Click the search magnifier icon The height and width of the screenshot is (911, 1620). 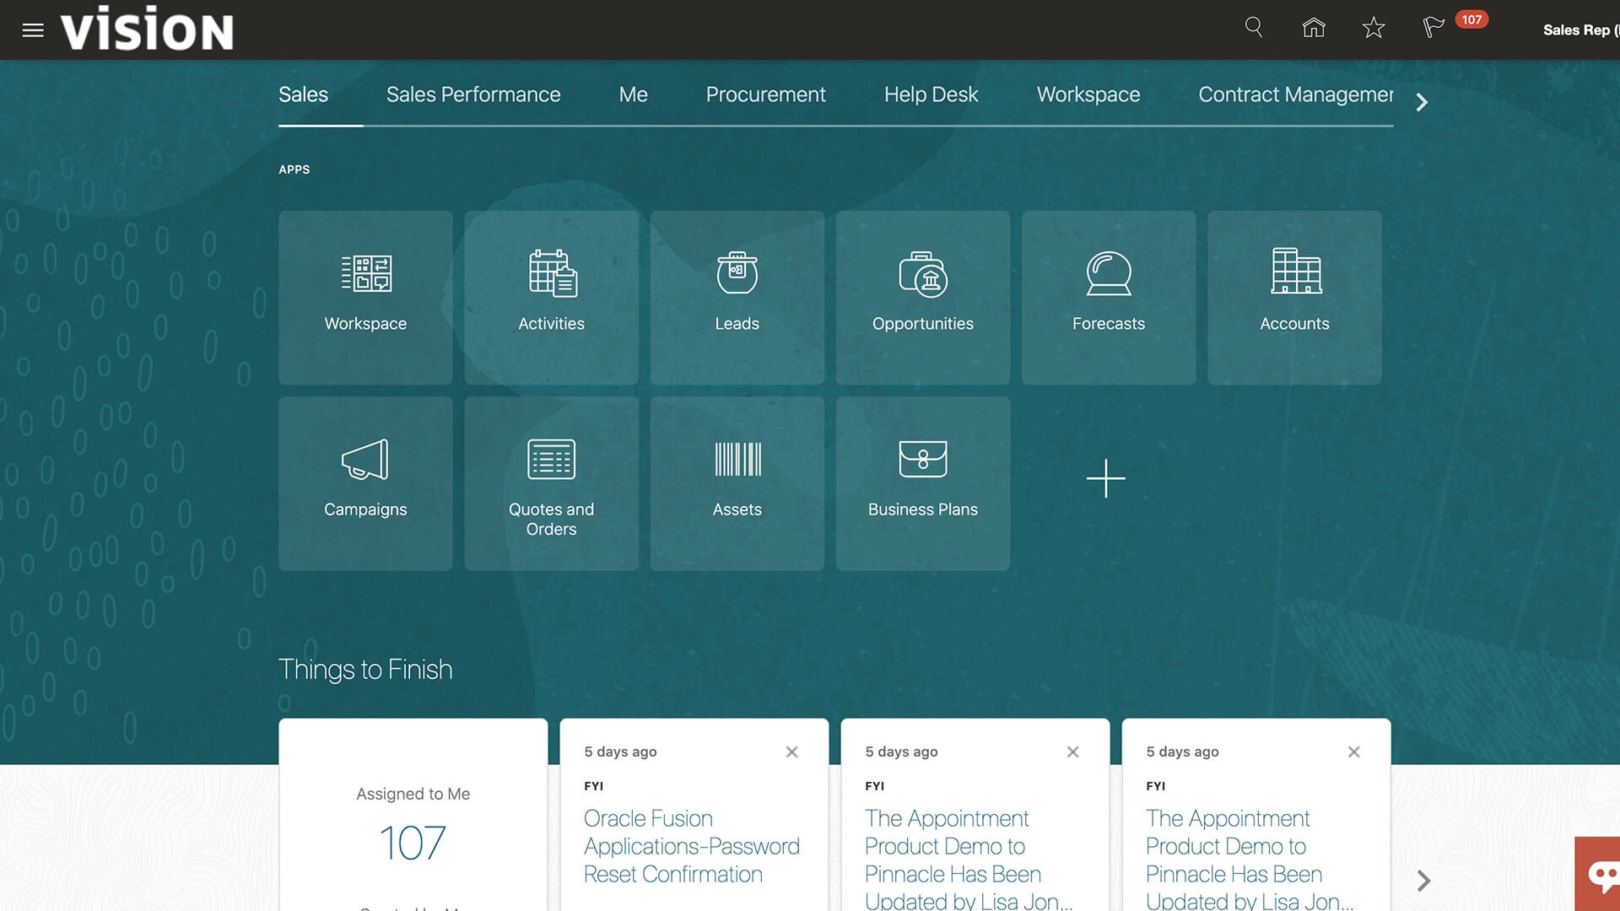(x=1254, y=28)
